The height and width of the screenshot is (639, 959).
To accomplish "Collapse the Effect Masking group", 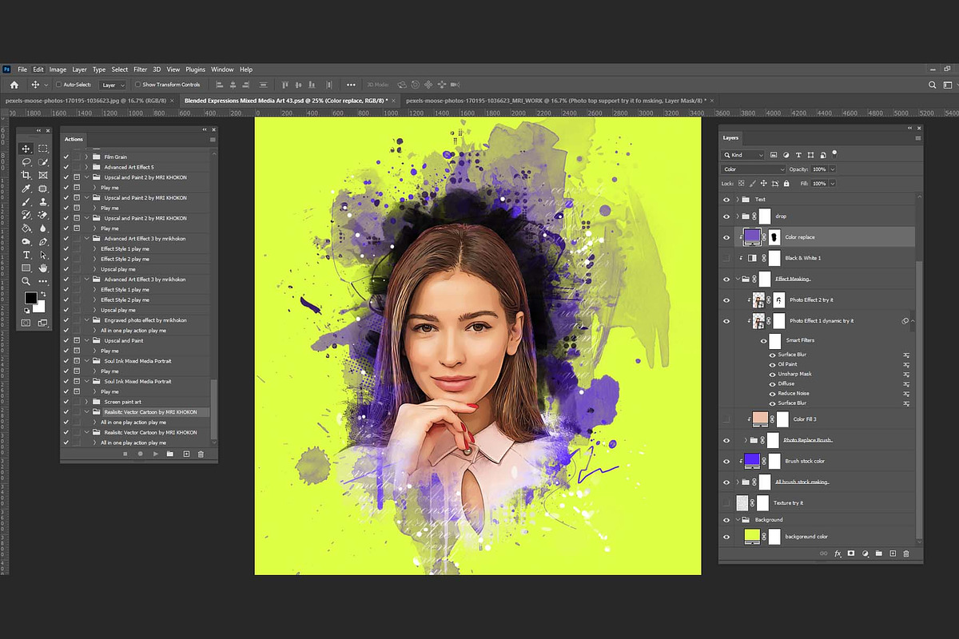I will (737, 279).
